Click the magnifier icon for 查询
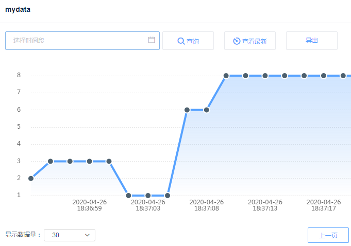 point(181,41)
